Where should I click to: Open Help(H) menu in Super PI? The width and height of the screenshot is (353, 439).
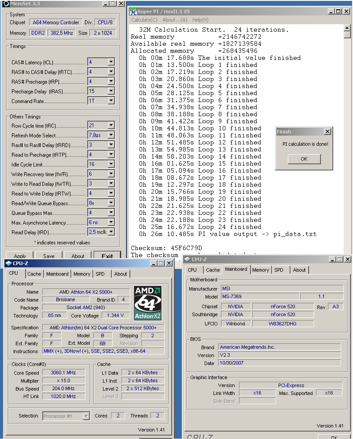tap(200, 20)
